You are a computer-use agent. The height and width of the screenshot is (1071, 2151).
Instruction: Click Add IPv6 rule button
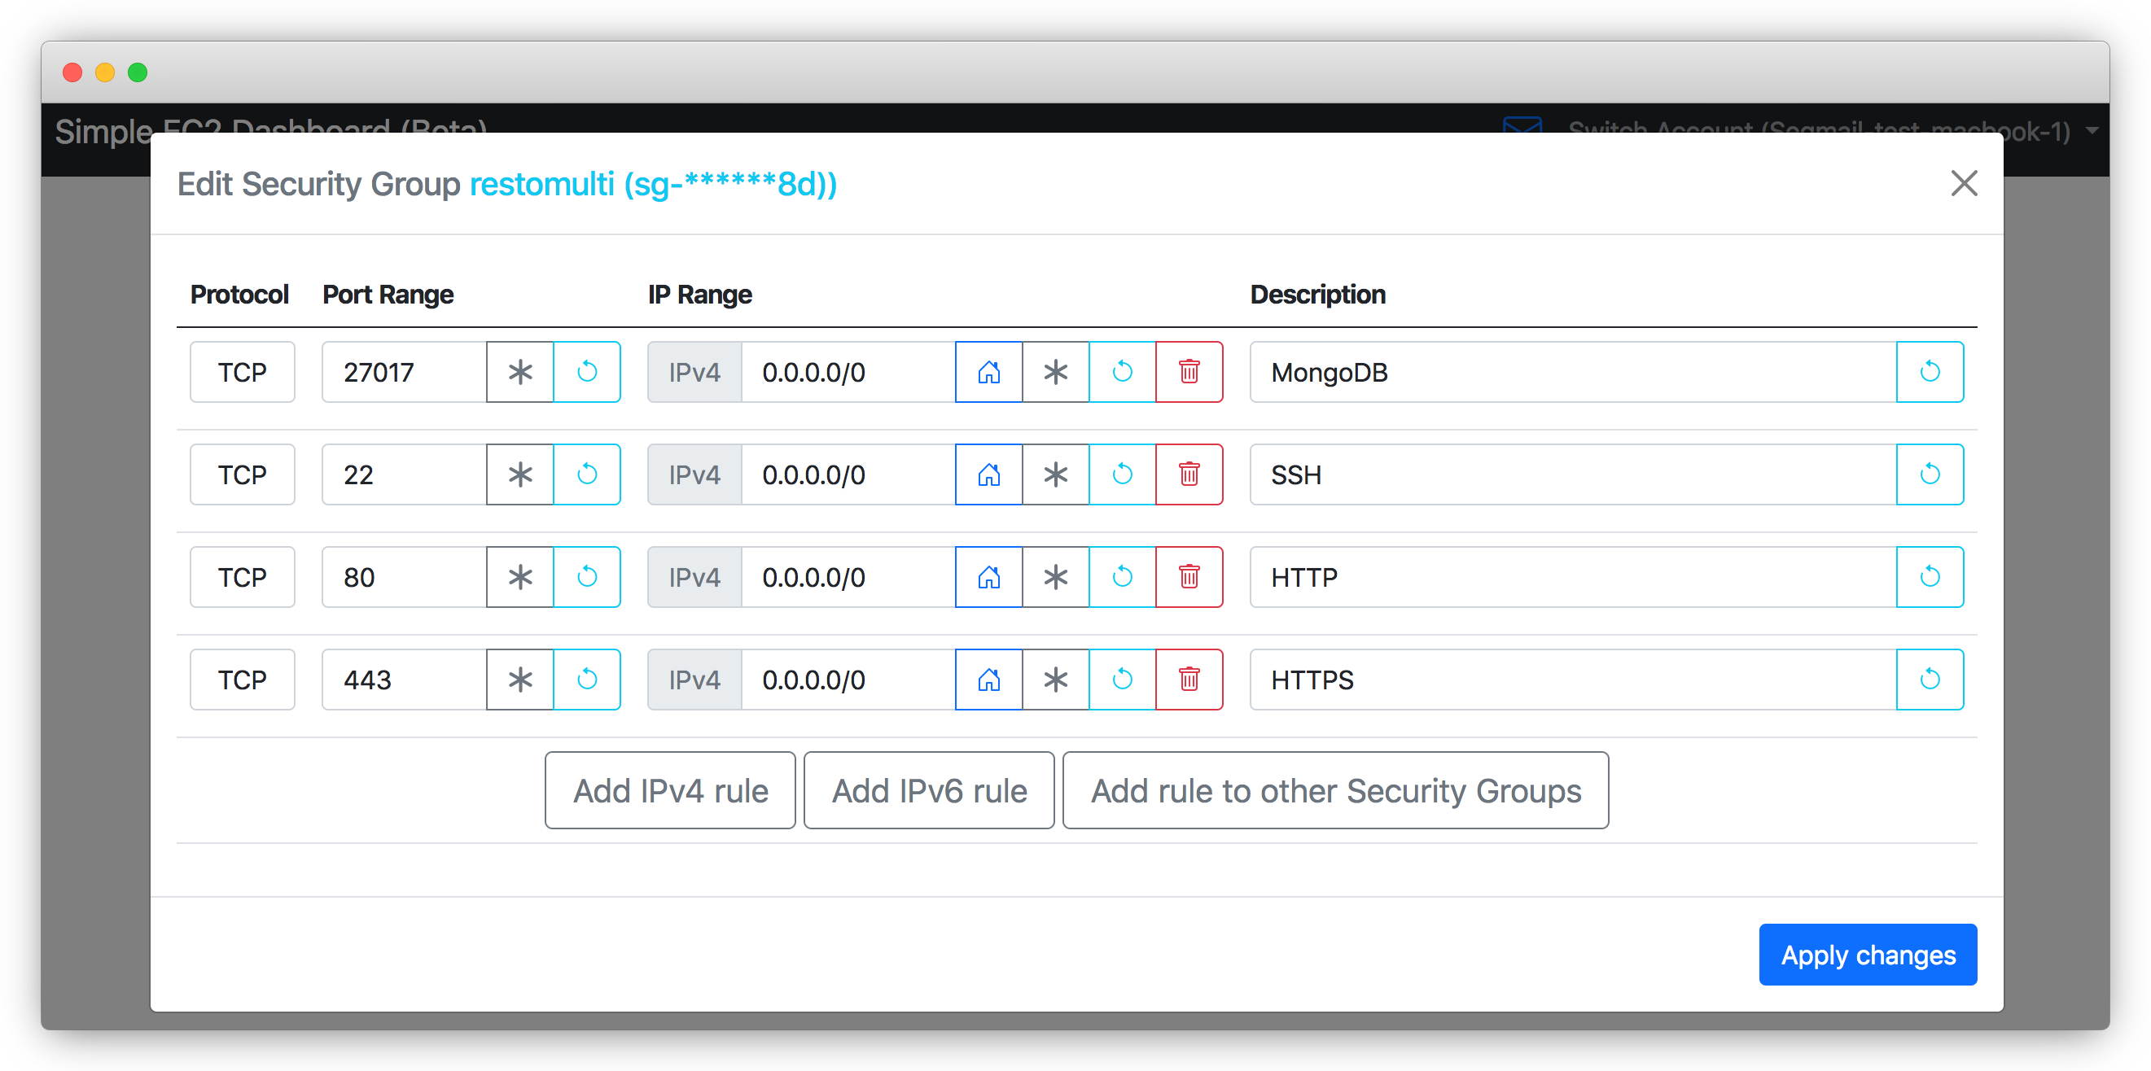[928, 790]
